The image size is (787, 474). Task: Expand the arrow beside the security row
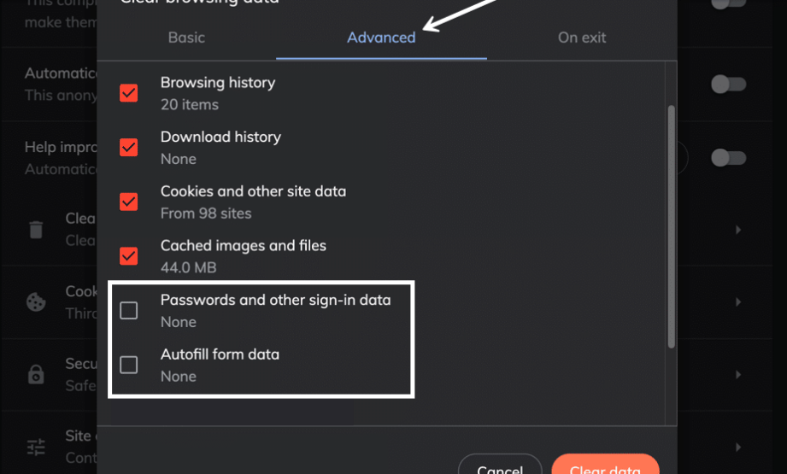click(x=737, y=375)
